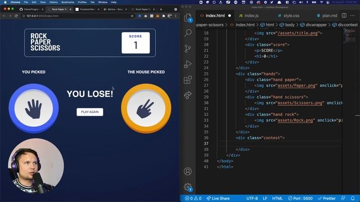Open the editor More Actions ellipsis

pos(353,16)
